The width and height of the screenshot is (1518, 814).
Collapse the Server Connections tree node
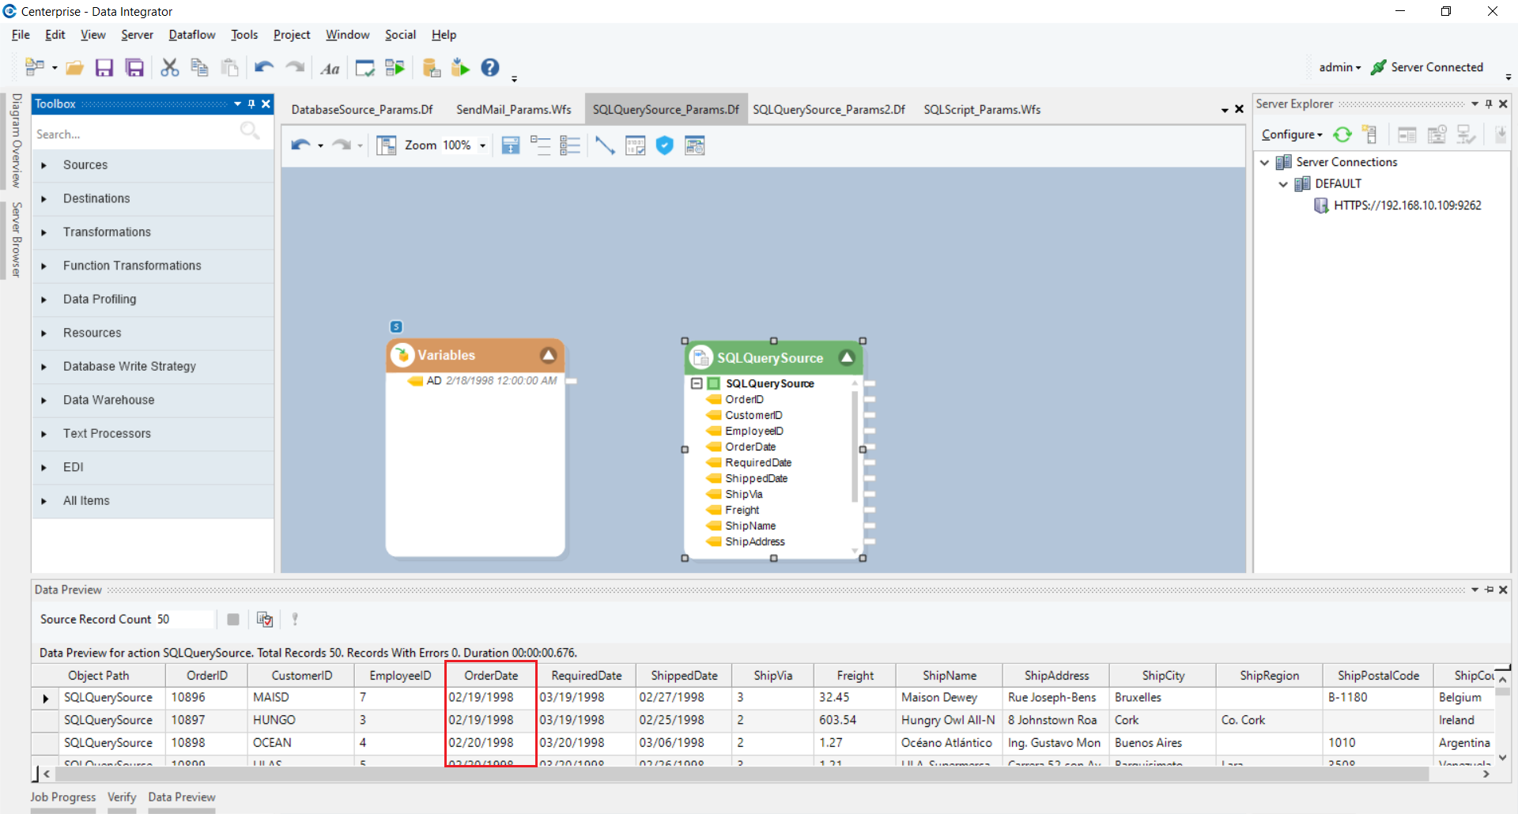[1265, 162]
